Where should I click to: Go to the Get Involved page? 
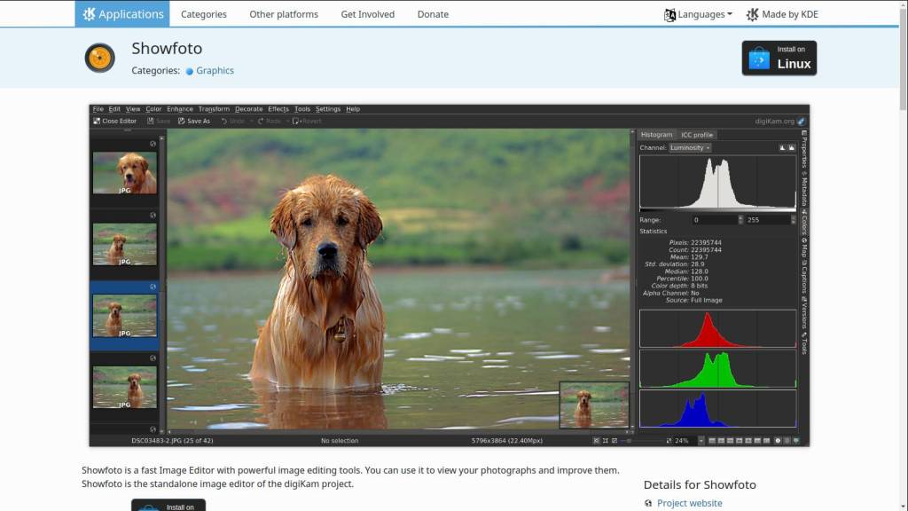tap(368, 14)
